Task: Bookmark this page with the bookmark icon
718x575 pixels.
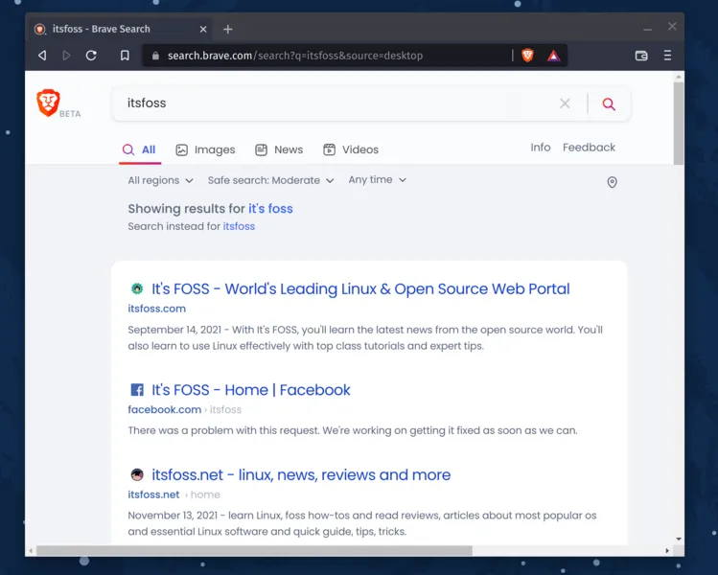Action: pos(125,56)
